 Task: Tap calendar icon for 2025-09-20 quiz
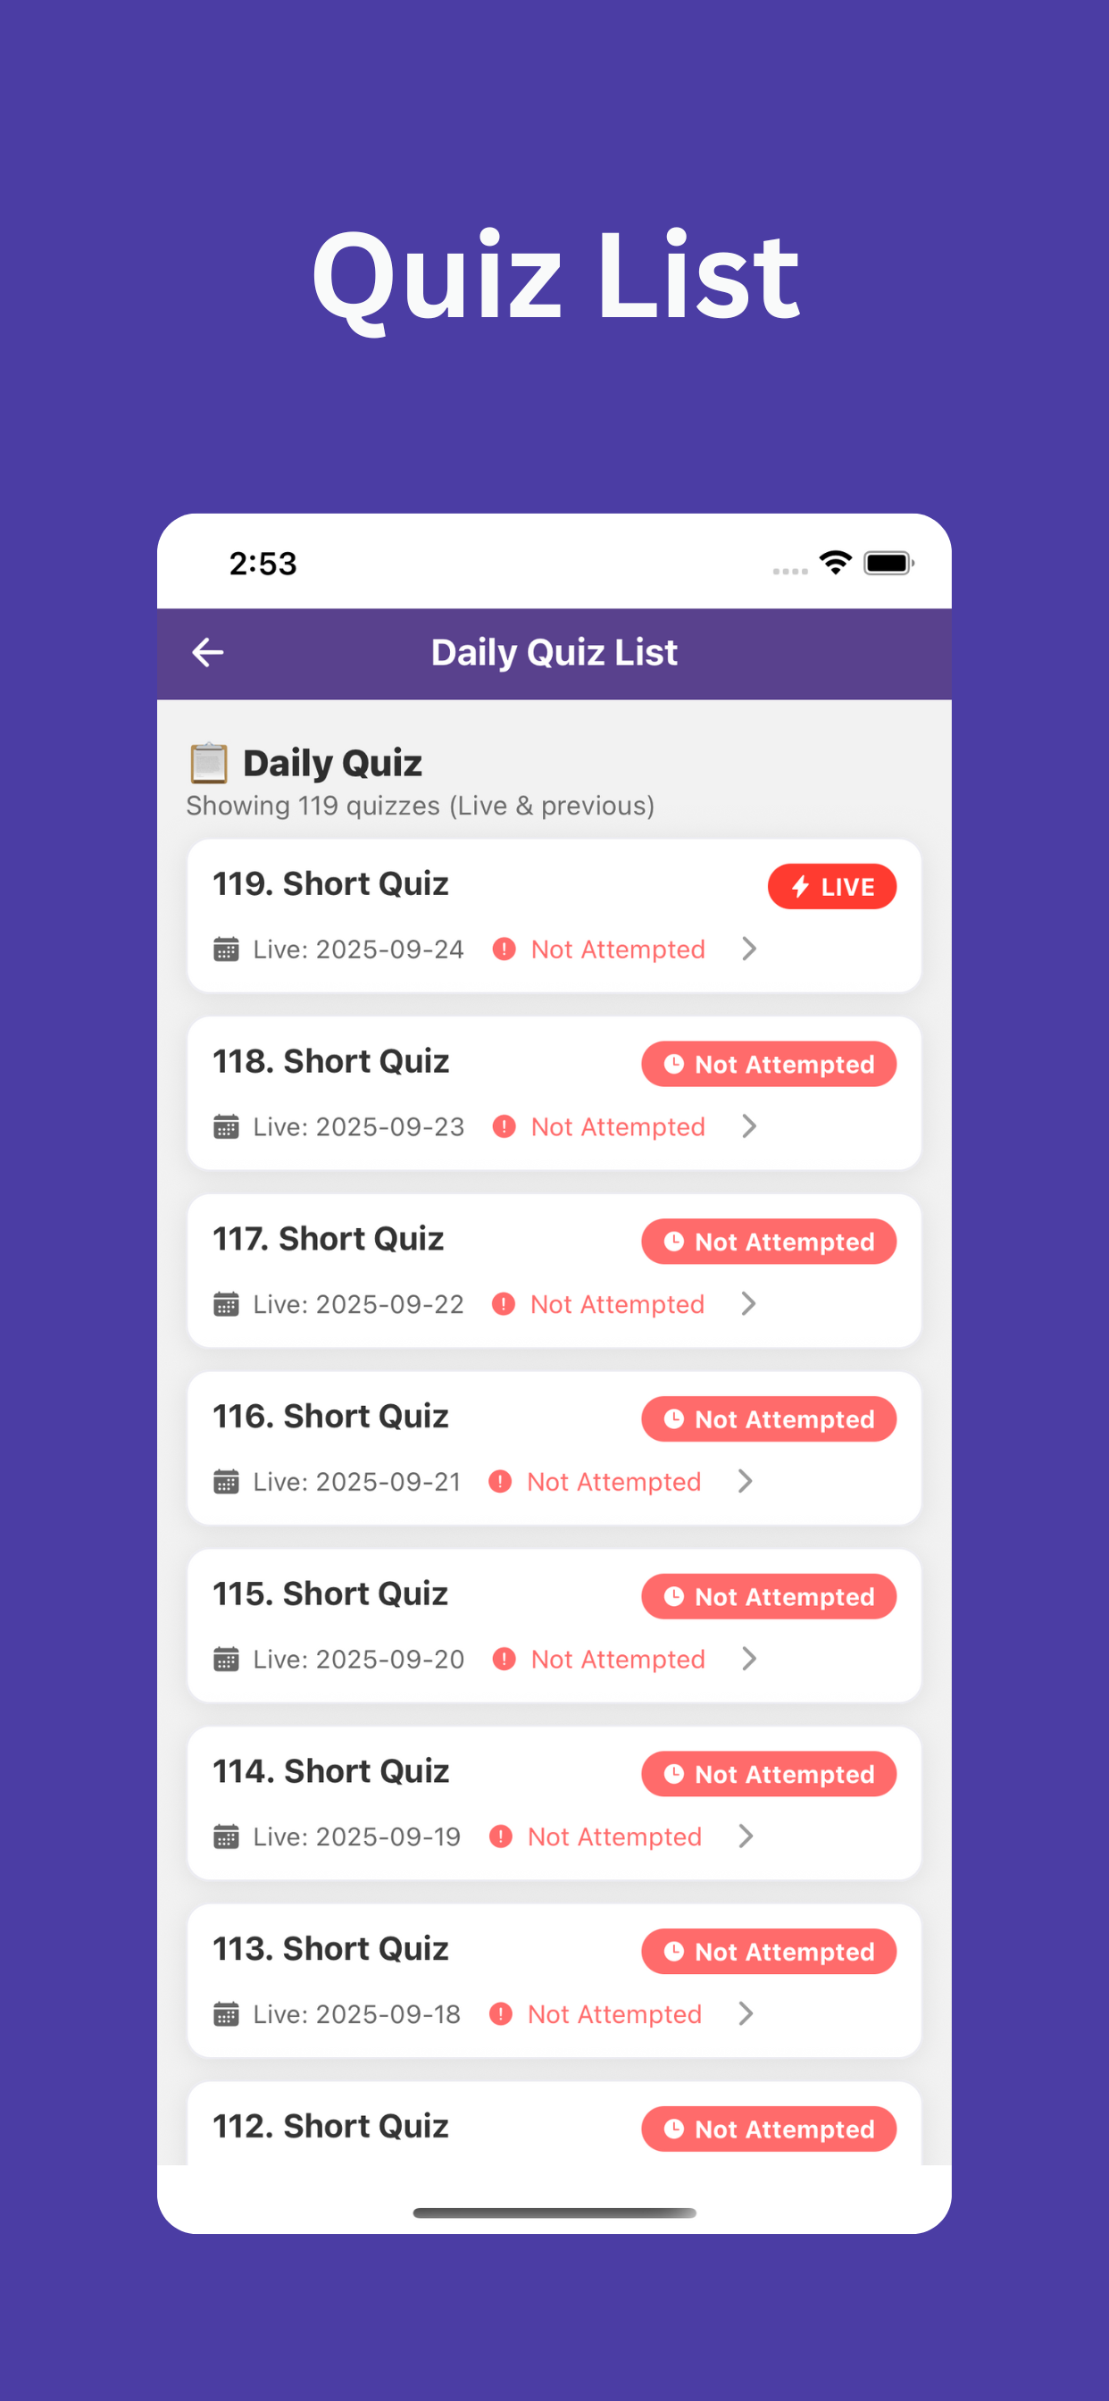[227, 1659]
